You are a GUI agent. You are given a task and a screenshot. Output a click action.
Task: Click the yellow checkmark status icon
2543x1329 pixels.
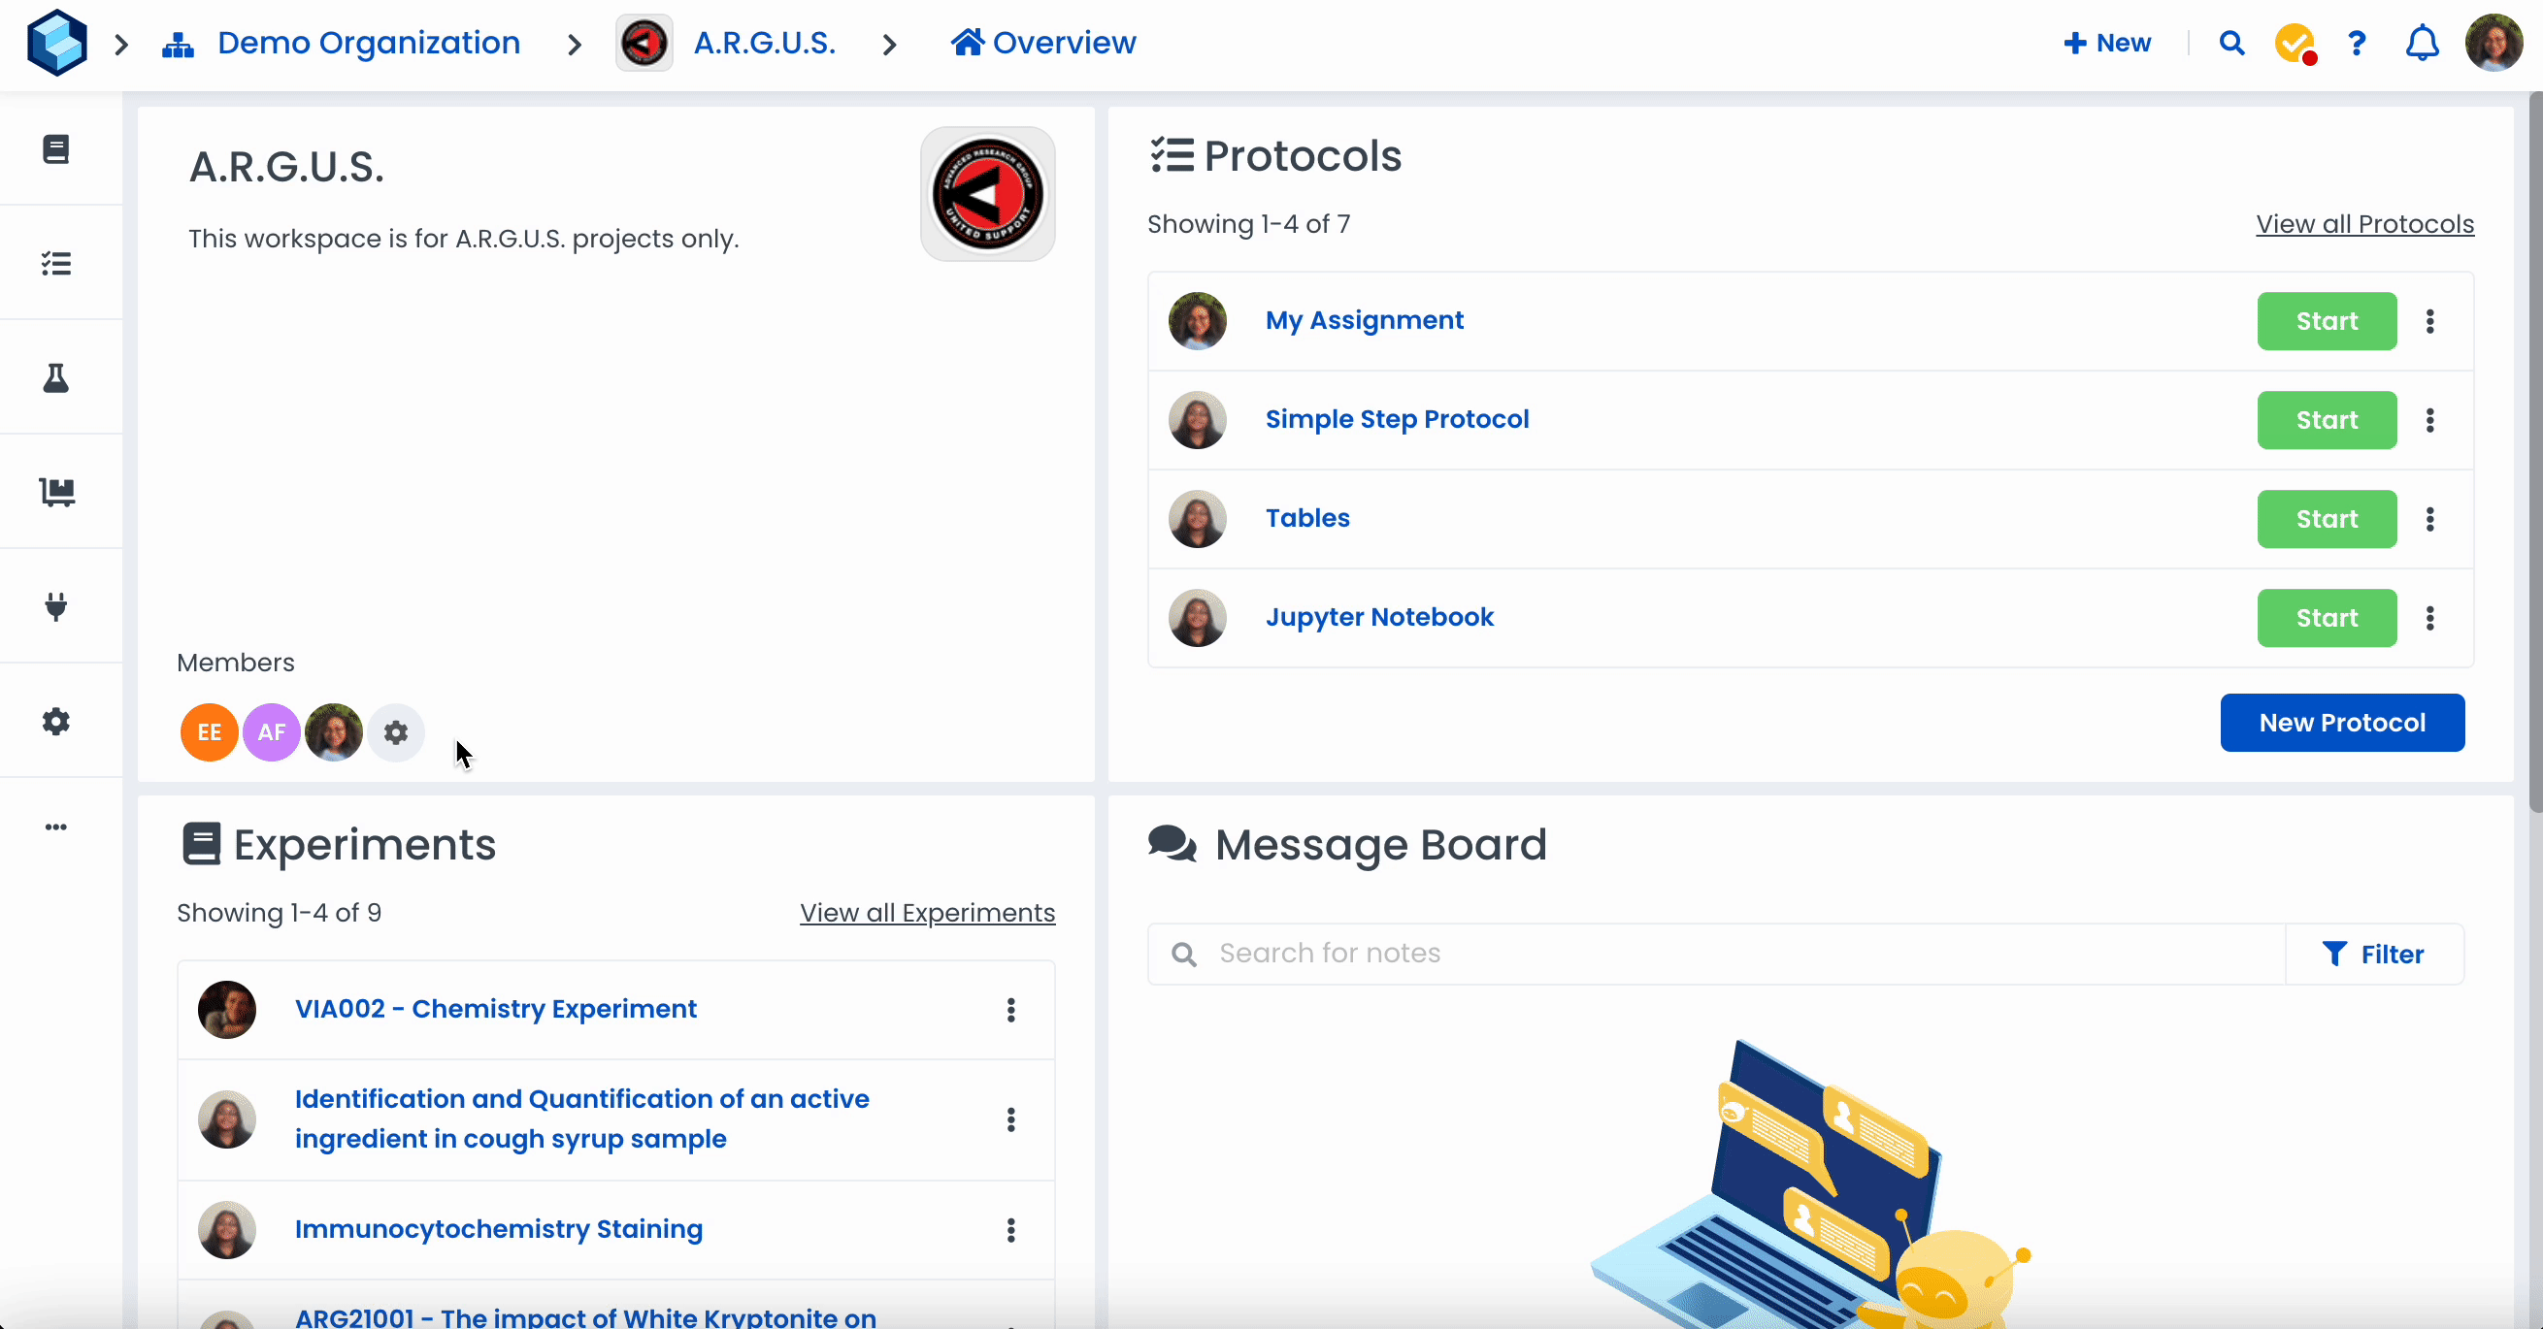click(x=2295, y=44)
